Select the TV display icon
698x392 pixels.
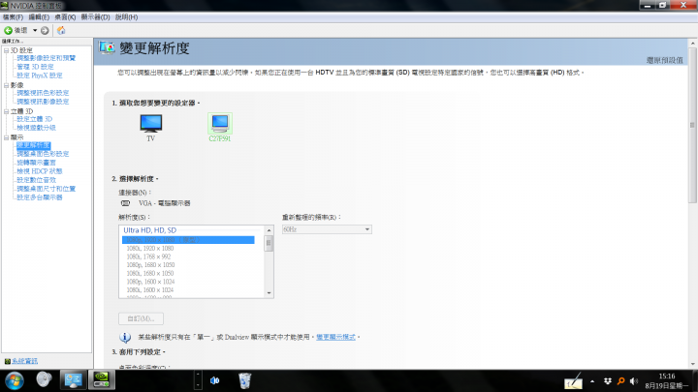coord(151,123)
